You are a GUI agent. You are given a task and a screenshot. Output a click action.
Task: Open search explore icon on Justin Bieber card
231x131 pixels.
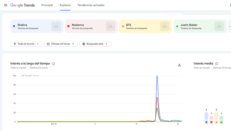pos(219,26)
